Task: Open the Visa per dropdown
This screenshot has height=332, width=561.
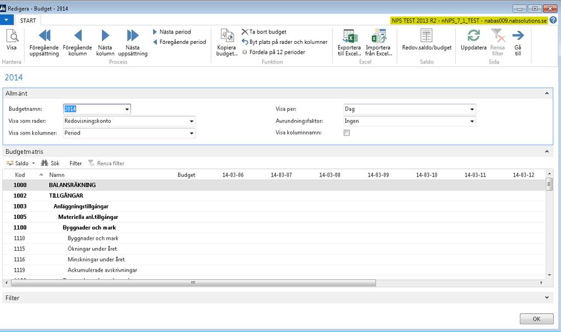Action: click(x=472, y=109)
